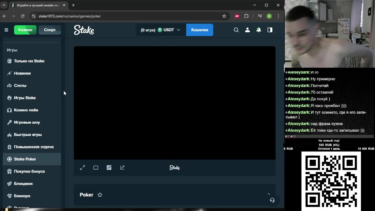Expand the Poker info panel chevron
375x211 pixels.
tap(269, 194)
